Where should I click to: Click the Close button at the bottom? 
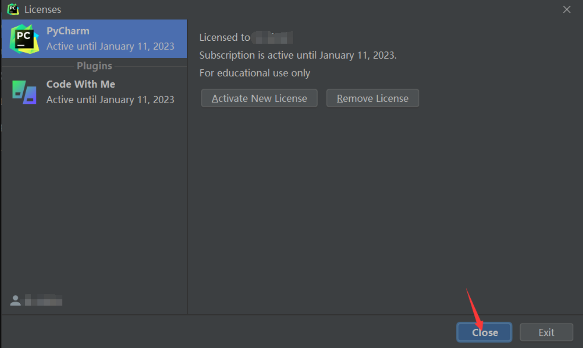484,332
